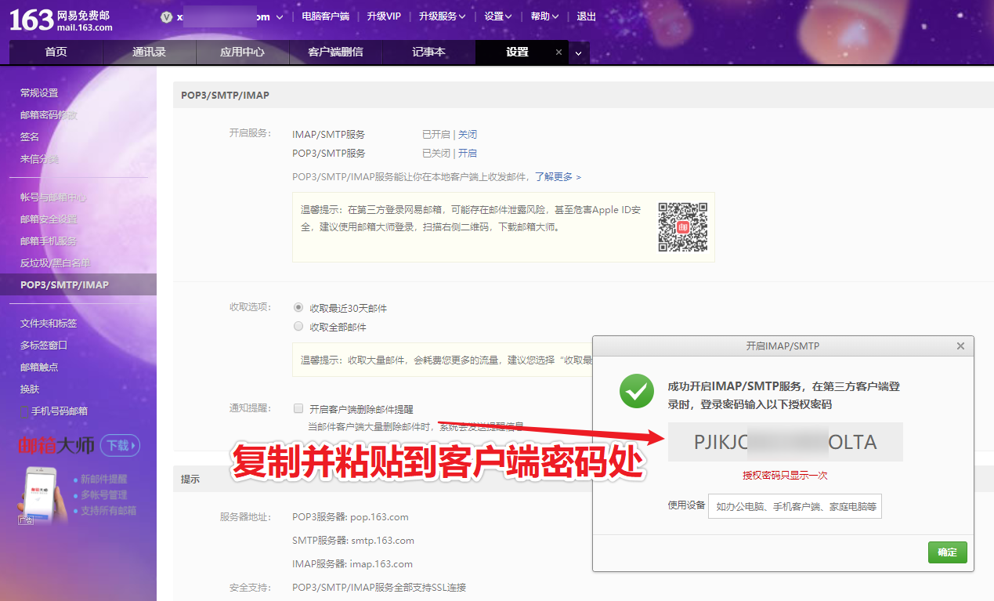The width and height of the screenshot is (994, 601).
Task: Click 关闭 link for IMAP/SMTP服务
Action: tap(468, 135)
